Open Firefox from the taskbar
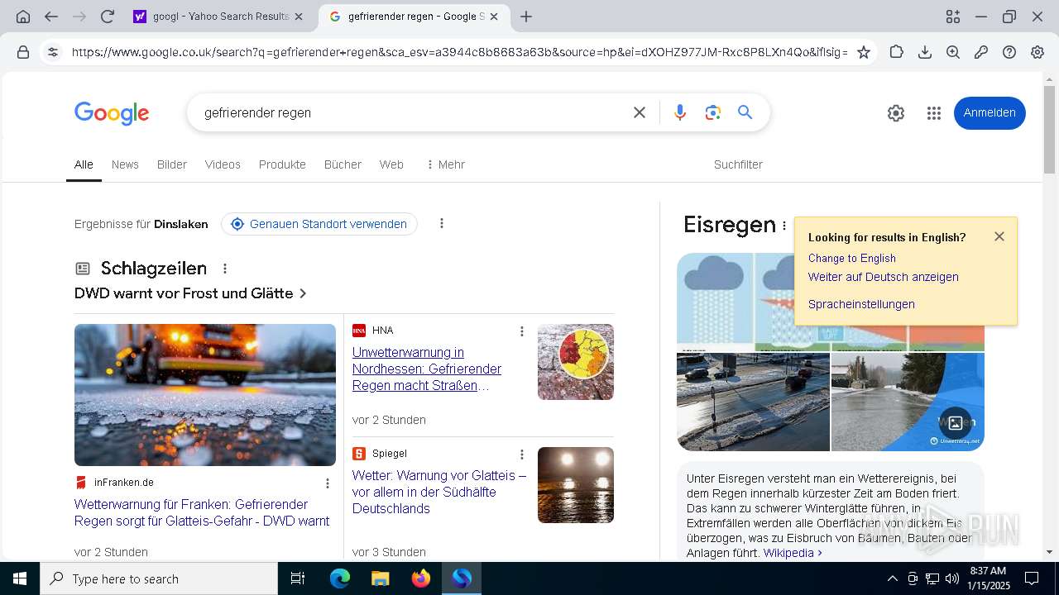 click(421, 578)
